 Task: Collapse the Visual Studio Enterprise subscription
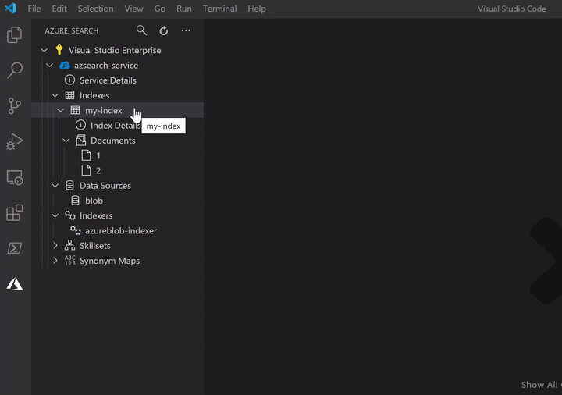pyautogui.click(x=44, y=50)
